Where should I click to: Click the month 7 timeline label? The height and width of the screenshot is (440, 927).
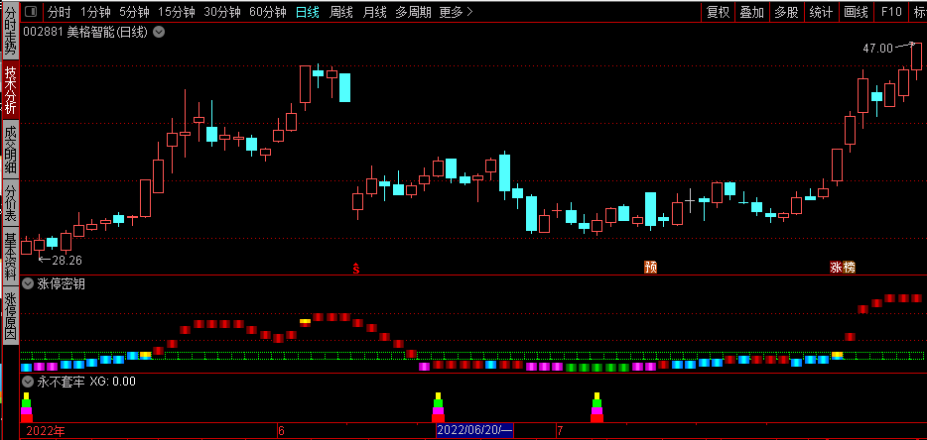pos(560,431)
